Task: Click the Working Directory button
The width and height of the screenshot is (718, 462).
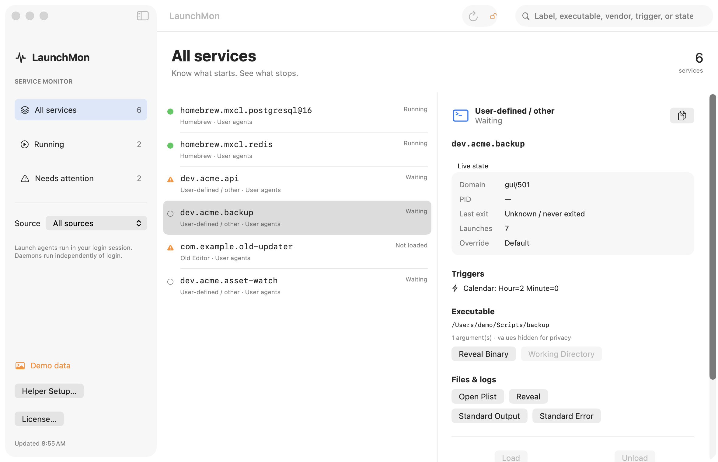Action: [561, 354]
